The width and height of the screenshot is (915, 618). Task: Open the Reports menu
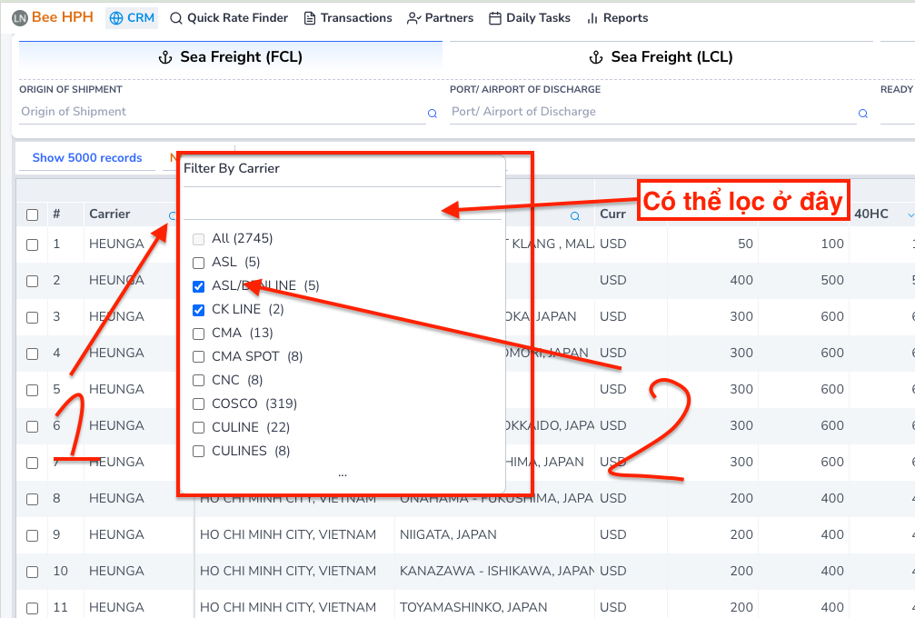coord(617,18)
